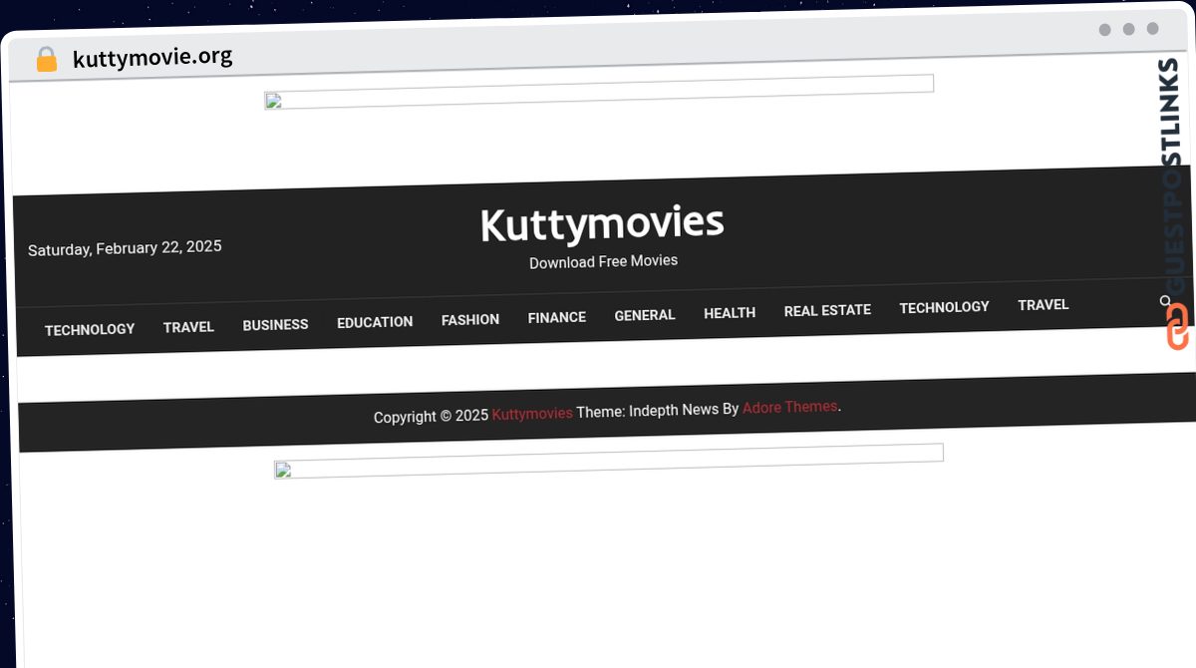The width and height of the screenshot is (1196, 668).
Task: Open the HEALTH menu item
Action: tap(730, 313)
